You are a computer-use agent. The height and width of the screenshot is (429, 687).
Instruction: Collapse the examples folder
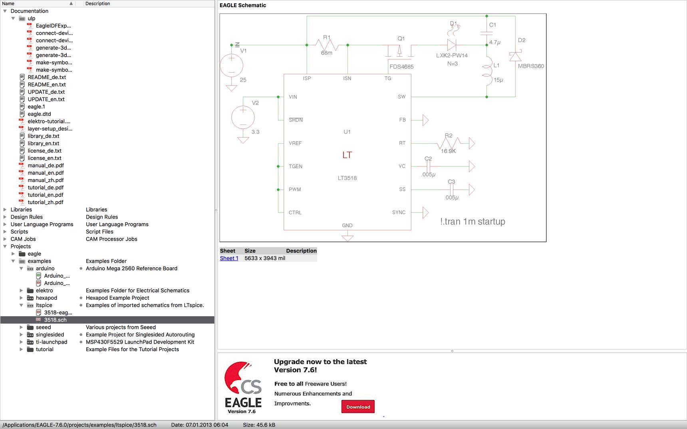(13, 261)
